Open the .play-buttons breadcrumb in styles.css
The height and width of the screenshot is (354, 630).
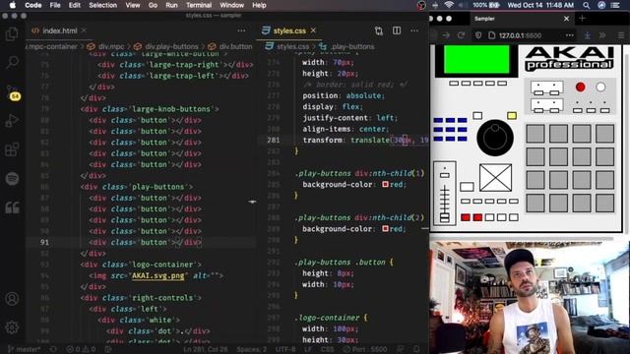click(x=347, y=46)
